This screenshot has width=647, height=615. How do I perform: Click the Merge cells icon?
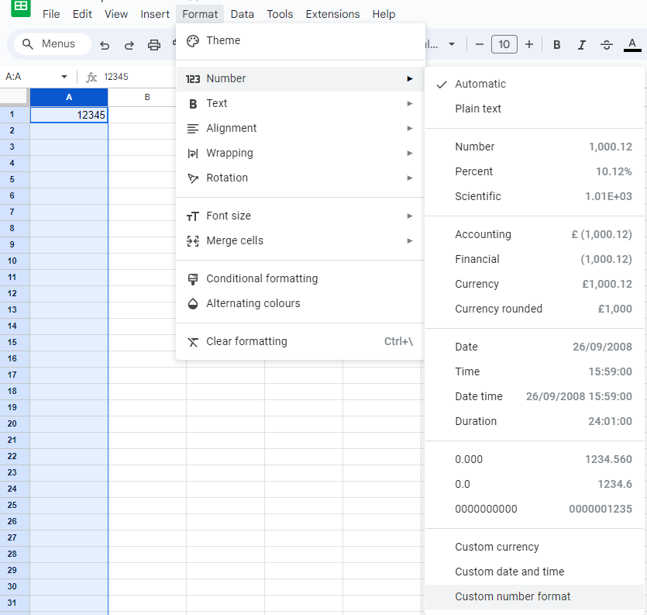pos(193,241)
